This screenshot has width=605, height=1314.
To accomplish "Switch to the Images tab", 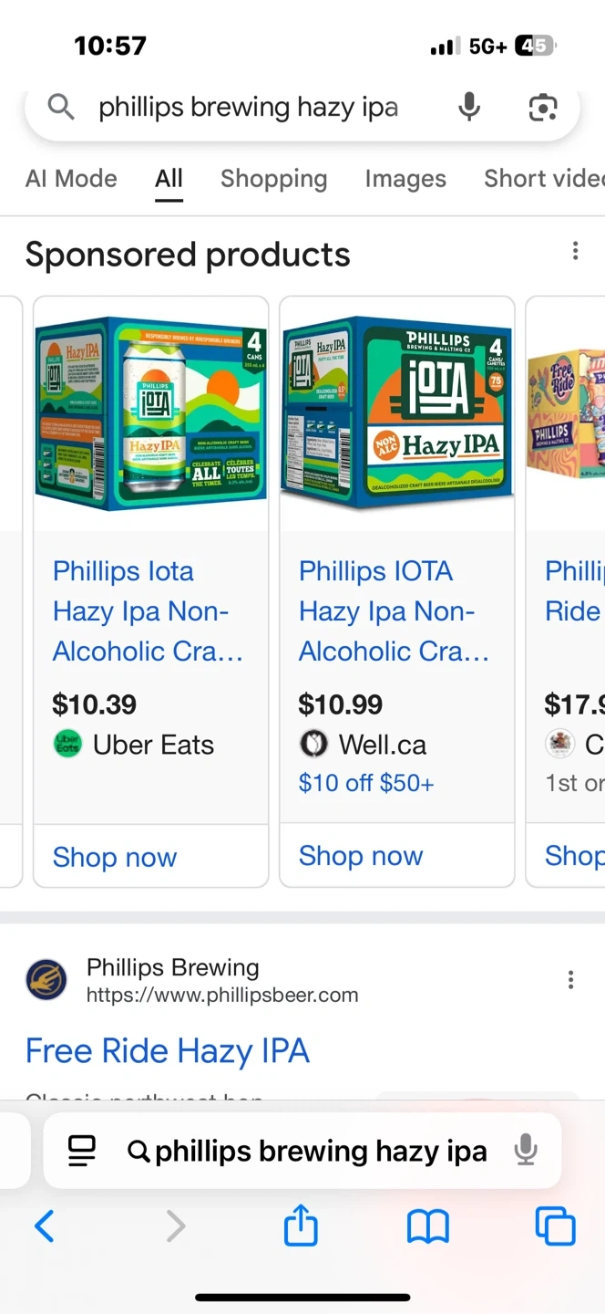I will 405,179.
